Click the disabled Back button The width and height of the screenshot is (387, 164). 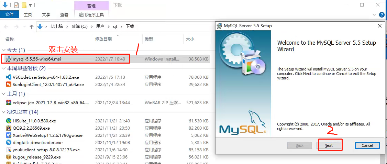pyautogui.click(x=299, y=145)
